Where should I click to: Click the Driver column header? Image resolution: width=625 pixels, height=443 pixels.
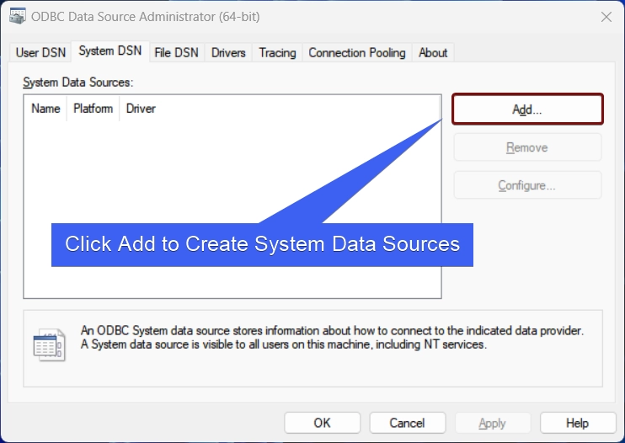click(141, 109)
